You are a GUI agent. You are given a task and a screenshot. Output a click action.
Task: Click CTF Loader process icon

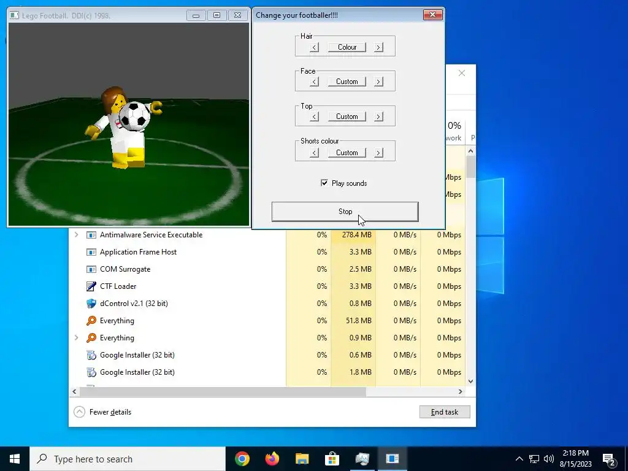tap(91, 286)
